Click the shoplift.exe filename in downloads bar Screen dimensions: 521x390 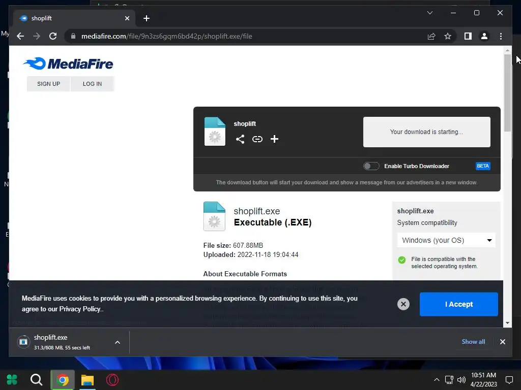pyautogui.click(x=50, y=337)
